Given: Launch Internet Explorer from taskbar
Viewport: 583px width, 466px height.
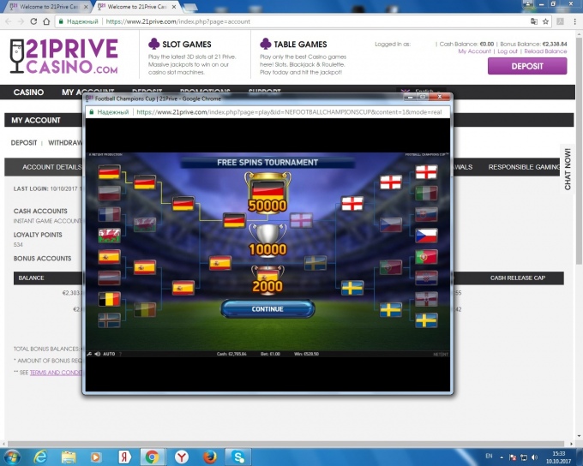Looking at the screenshot, I should click(40, 457).
